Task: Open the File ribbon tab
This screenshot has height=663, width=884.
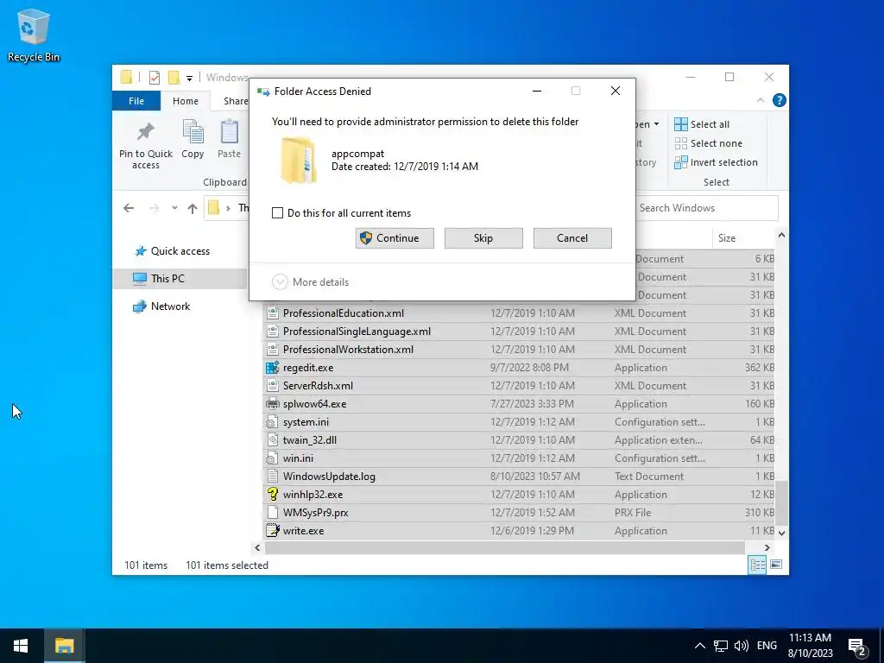Action: [x=136, y=101]
